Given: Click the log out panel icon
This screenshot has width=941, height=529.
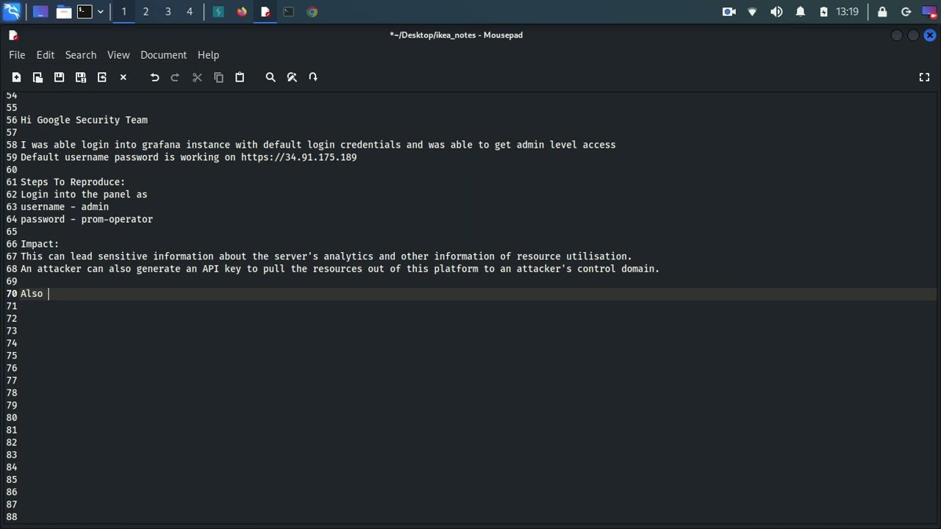Looking at the screenshot, I should (906, 12).
